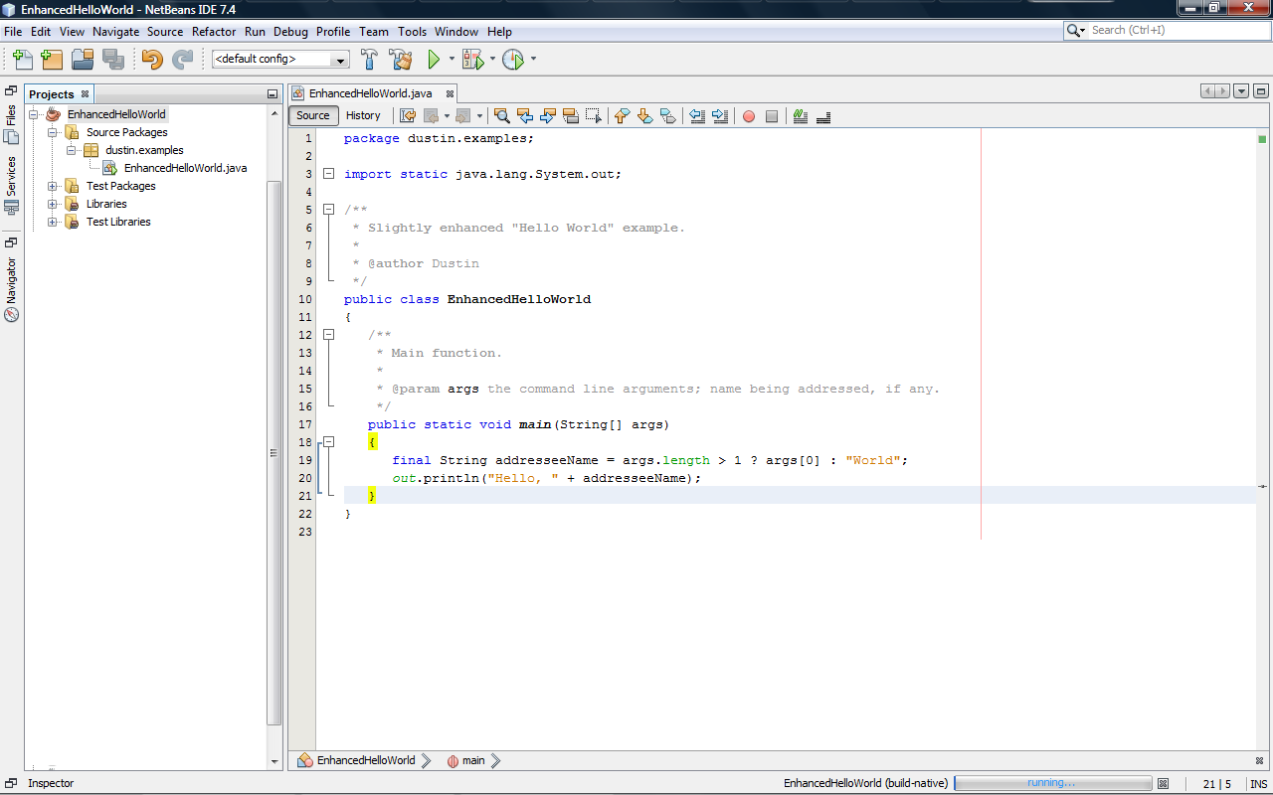
Task: Open Debug Project dropdown arrow
Action: [x=492, y=60]
